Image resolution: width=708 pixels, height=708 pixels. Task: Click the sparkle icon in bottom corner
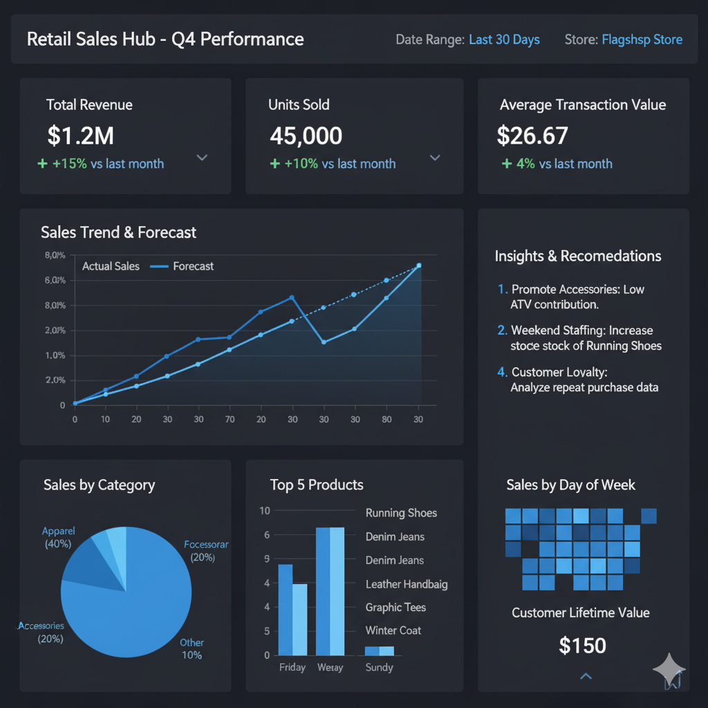click(x=669, y=669)
